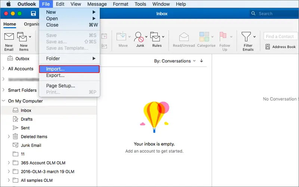Open the Help menu

tap(181, 4)
